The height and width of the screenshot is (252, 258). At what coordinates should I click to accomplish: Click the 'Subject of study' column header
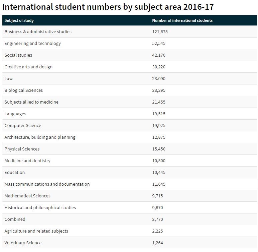[x=19, y=20]
